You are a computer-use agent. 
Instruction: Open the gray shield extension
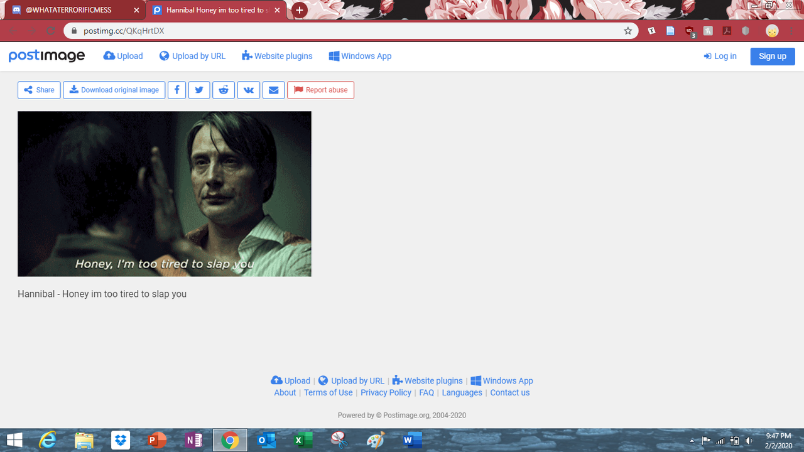coord(746,31)
